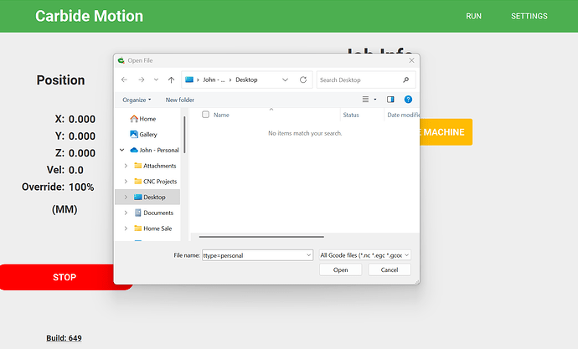Open the Organize dropdown menu
The height and width of the screenshot is (349, 578).
click(137, 100)
